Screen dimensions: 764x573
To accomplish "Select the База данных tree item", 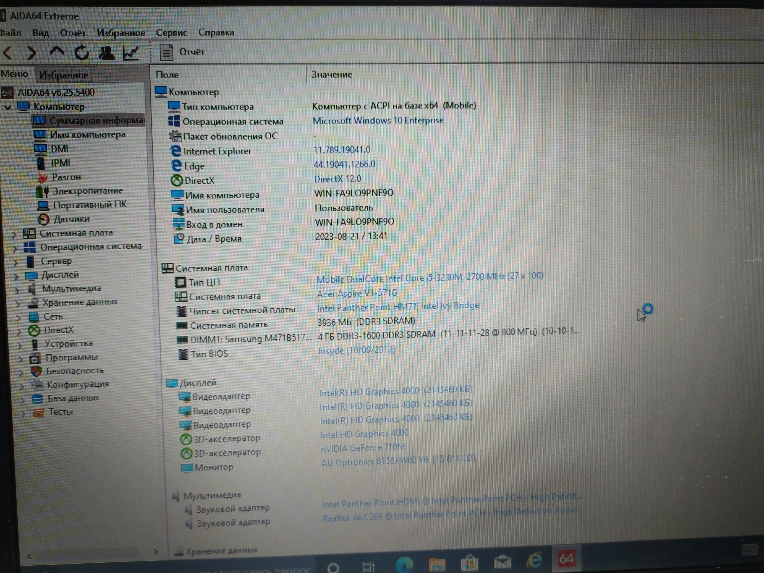I will click(x=66, y=399).
